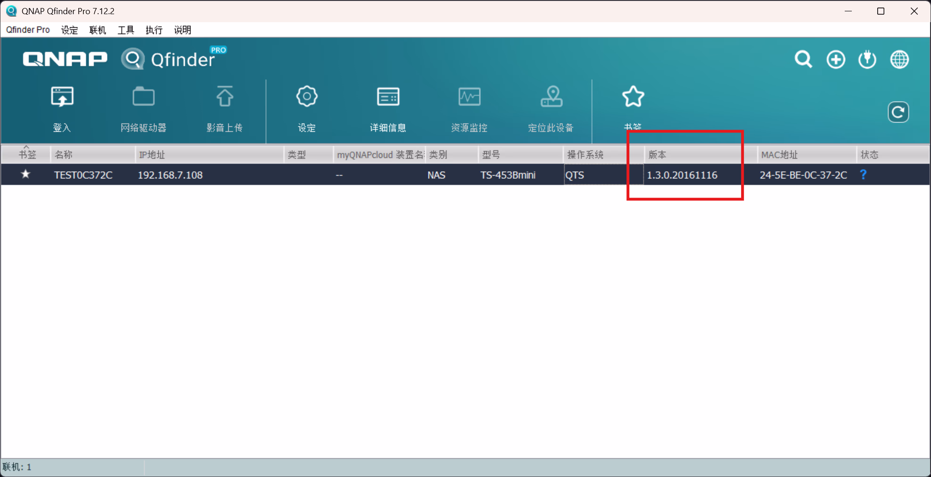Click the 登入 login icon
Screen dimensions: 931x477
pos(62,98)
